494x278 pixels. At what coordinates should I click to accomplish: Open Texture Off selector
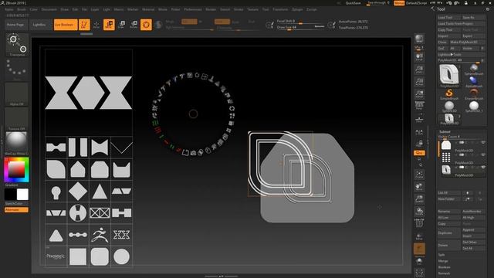click(x=17, y=119)
